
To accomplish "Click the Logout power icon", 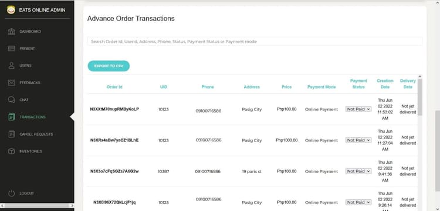I will coord(12,193).
